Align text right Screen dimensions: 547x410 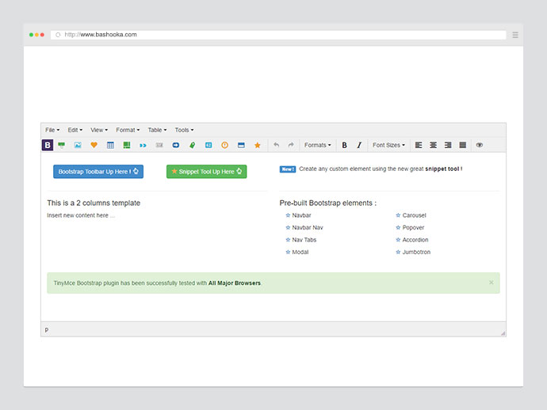(x=448, y=145)
